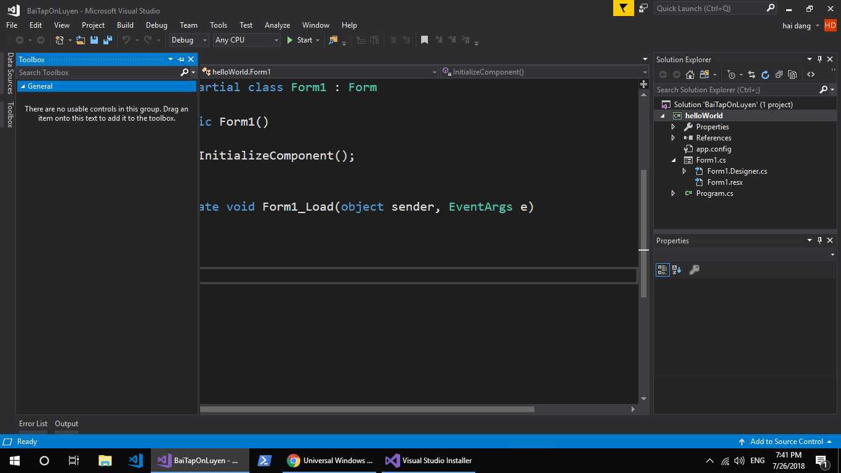841x473 pixels.
Task: Open Toolbox window position dropdown arrow
Action: pyautogui.click(x=171, y=59)
